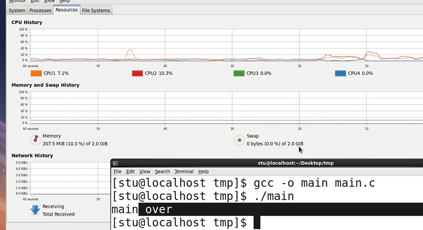Switch to the System tab
This screenshot has width=423, height=230.
tap(17, 10)
